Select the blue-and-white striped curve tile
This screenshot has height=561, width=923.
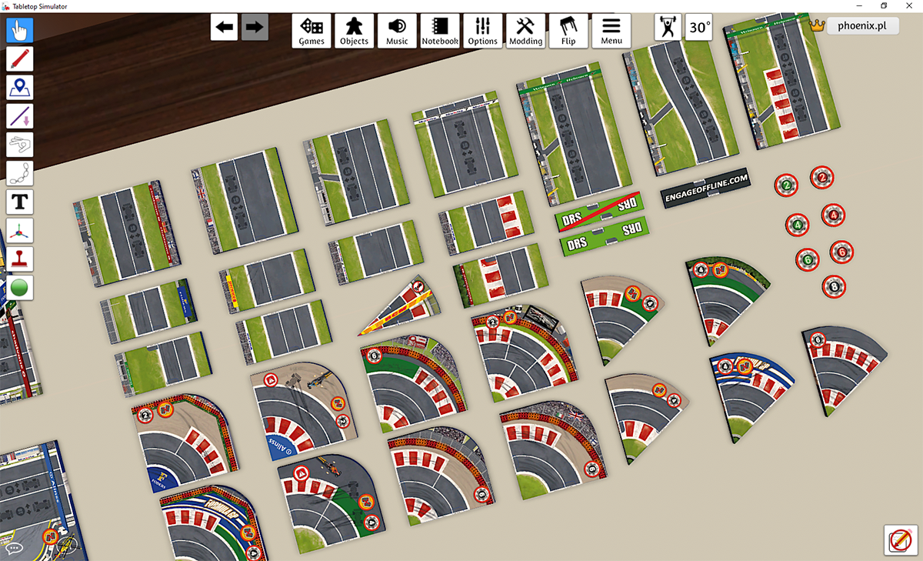tap(748, 391)
